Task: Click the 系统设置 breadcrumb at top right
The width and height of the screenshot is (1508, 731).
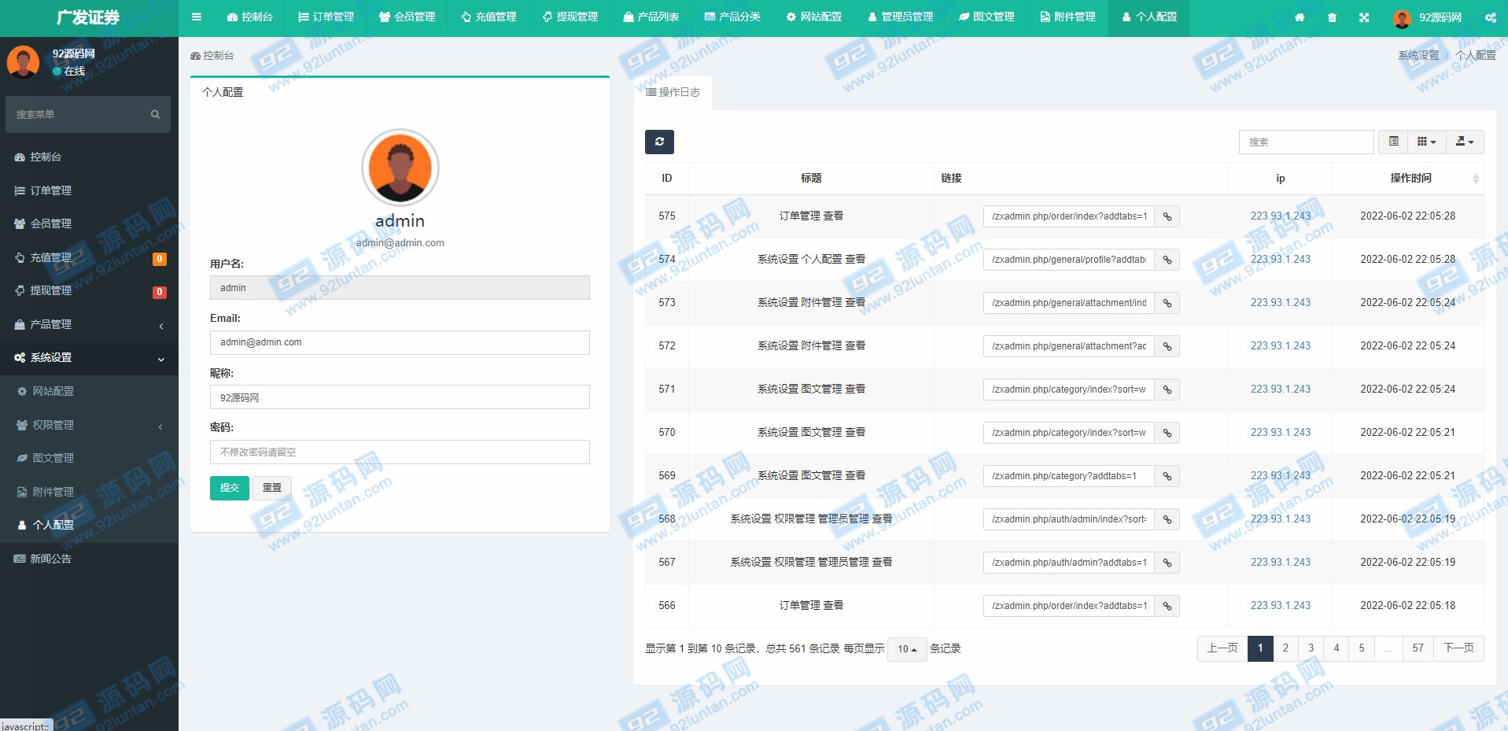Action: tap(1418, 55)
